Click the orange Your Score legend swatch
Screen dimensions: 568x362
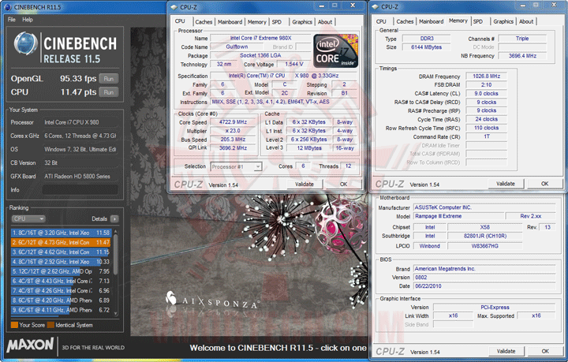[14, 325]
